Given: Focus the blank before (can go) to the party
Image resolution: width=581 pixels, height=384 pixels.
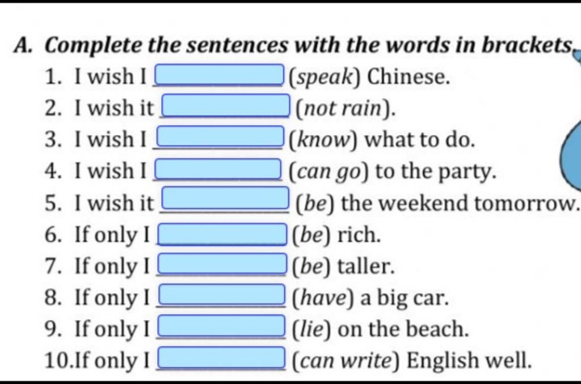Looking at the screenshot, I should point(218,169).
